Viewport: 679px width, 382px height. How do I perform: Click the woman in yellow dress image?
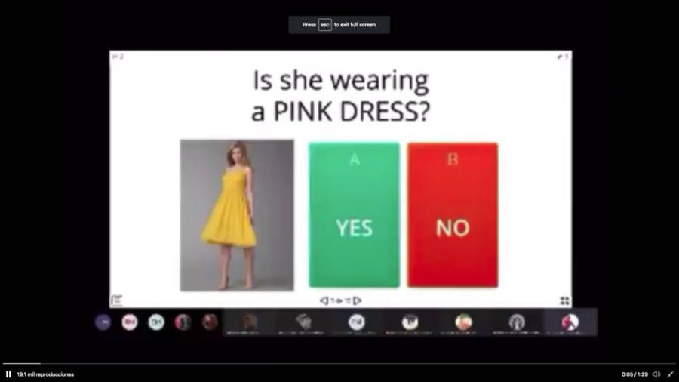237,215
